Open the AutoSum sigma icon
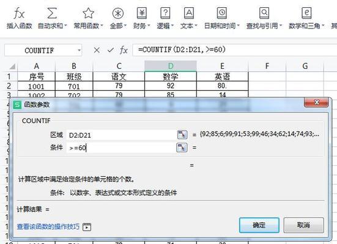337x244 pixels. (52, 13)
